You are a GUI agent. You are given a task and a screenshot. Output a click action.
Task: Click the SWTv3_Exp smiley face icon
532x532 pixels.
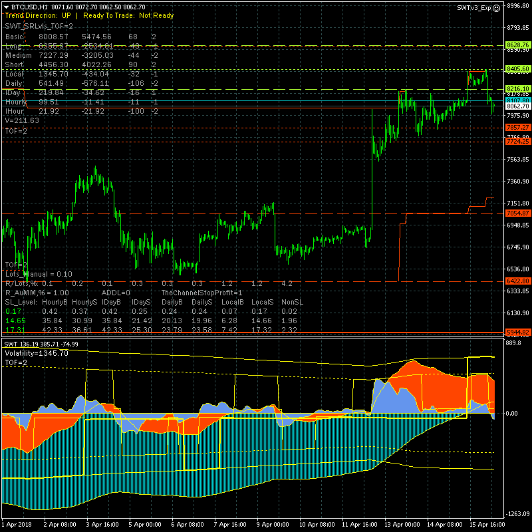point(497,7)
